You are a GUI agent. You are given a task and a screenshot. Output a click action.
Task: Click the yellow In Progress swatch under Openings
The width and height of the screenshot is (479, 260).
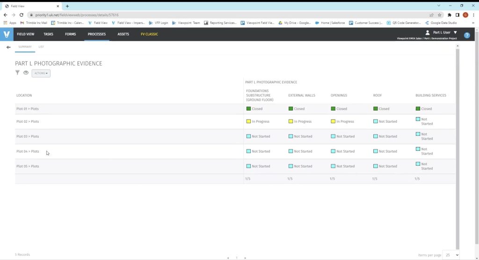(x=333, y=121)
